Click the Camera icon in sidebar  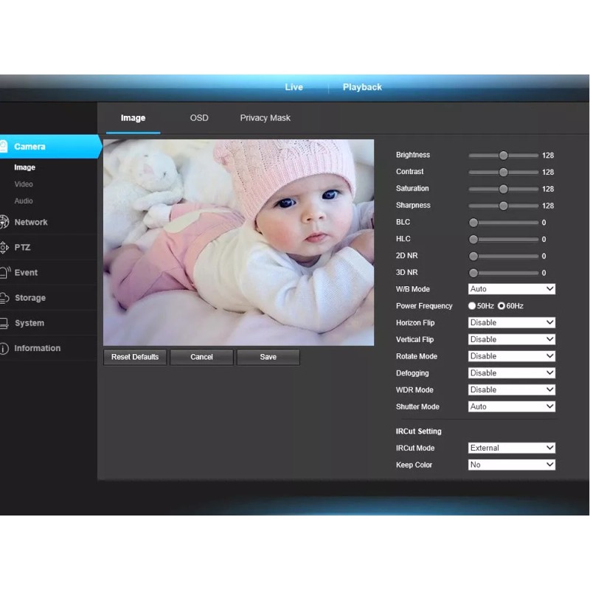tap(4, 146)
